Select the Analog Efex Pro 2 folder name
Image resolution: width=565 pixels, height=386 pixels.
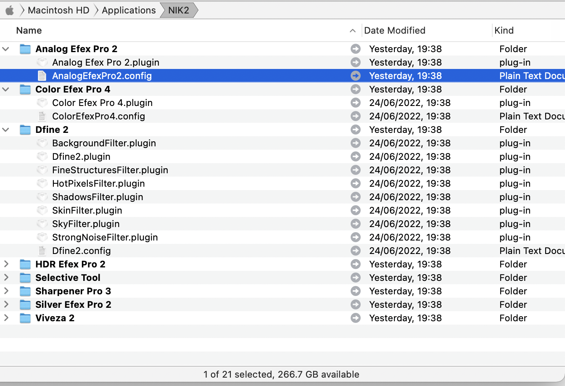point(77,49)
